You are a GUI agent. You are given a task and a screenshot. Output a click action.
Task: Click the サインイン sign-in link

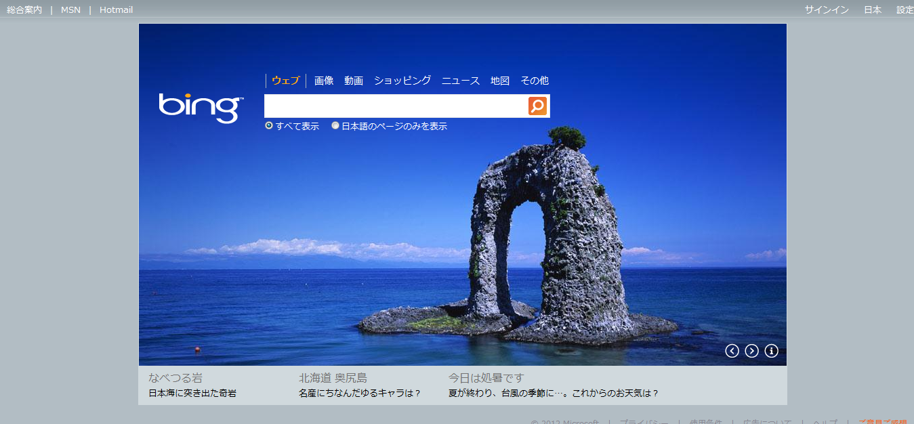tap(827, 10)
